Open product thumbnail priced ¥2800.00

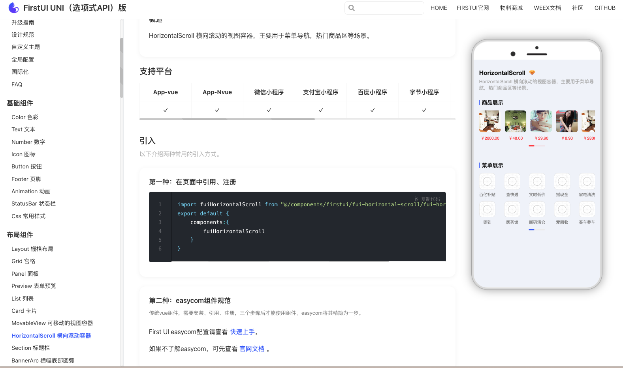pos(490,121)
